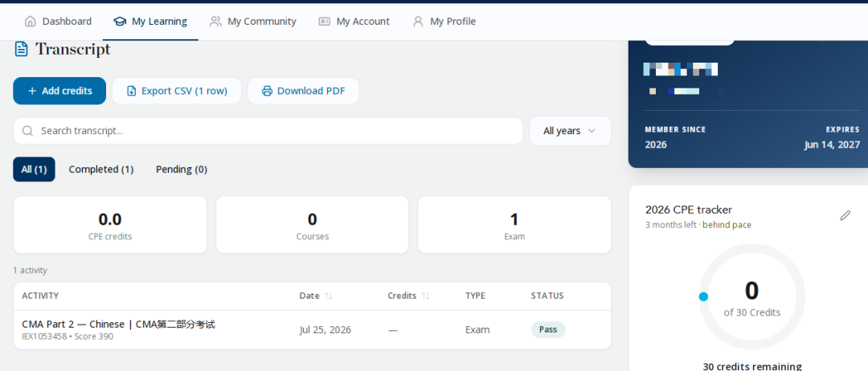Click the Dashboard home icon
This screenshot has width=868, height=371.
(x=31, y=22)
